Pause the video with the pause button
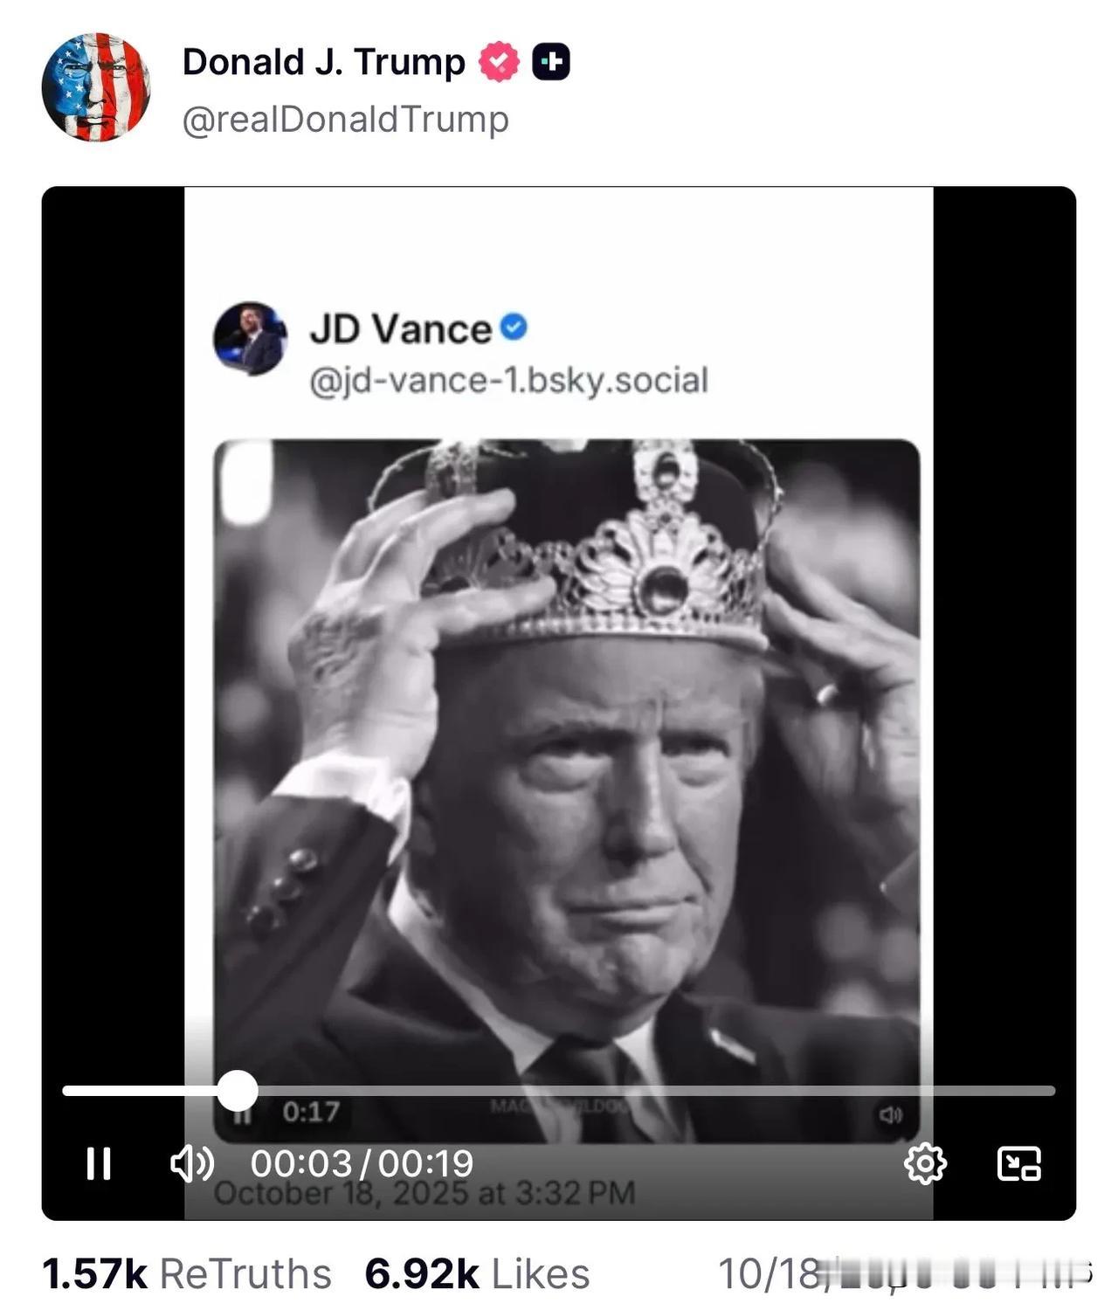 tap(99, 1163)
